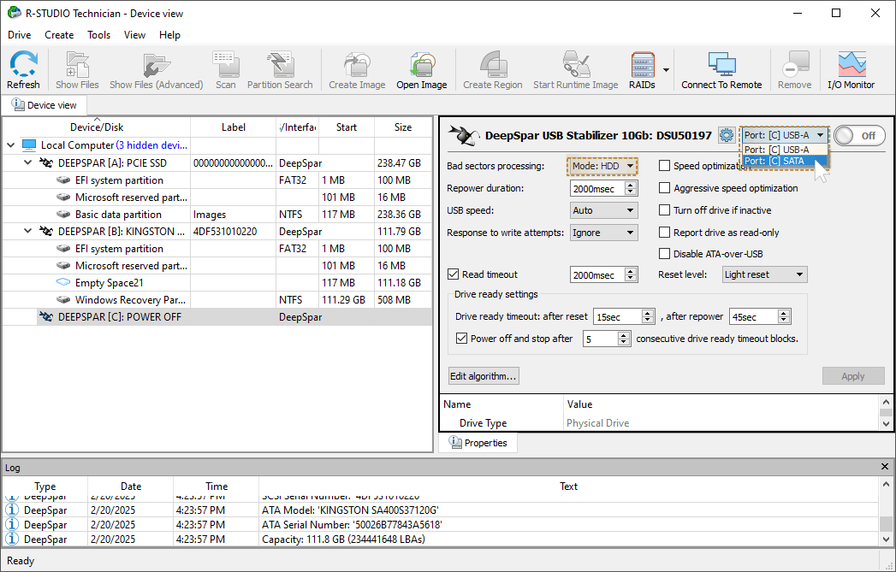Click info icon for ATA Model log row
The width and height of the screenshot is (896, 572).
coord(11,510)
